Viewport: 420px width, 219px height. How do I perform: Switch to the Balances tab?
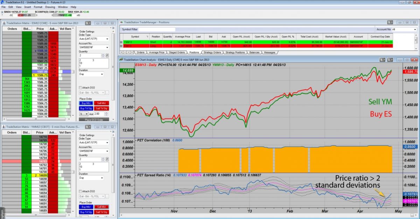254,53
